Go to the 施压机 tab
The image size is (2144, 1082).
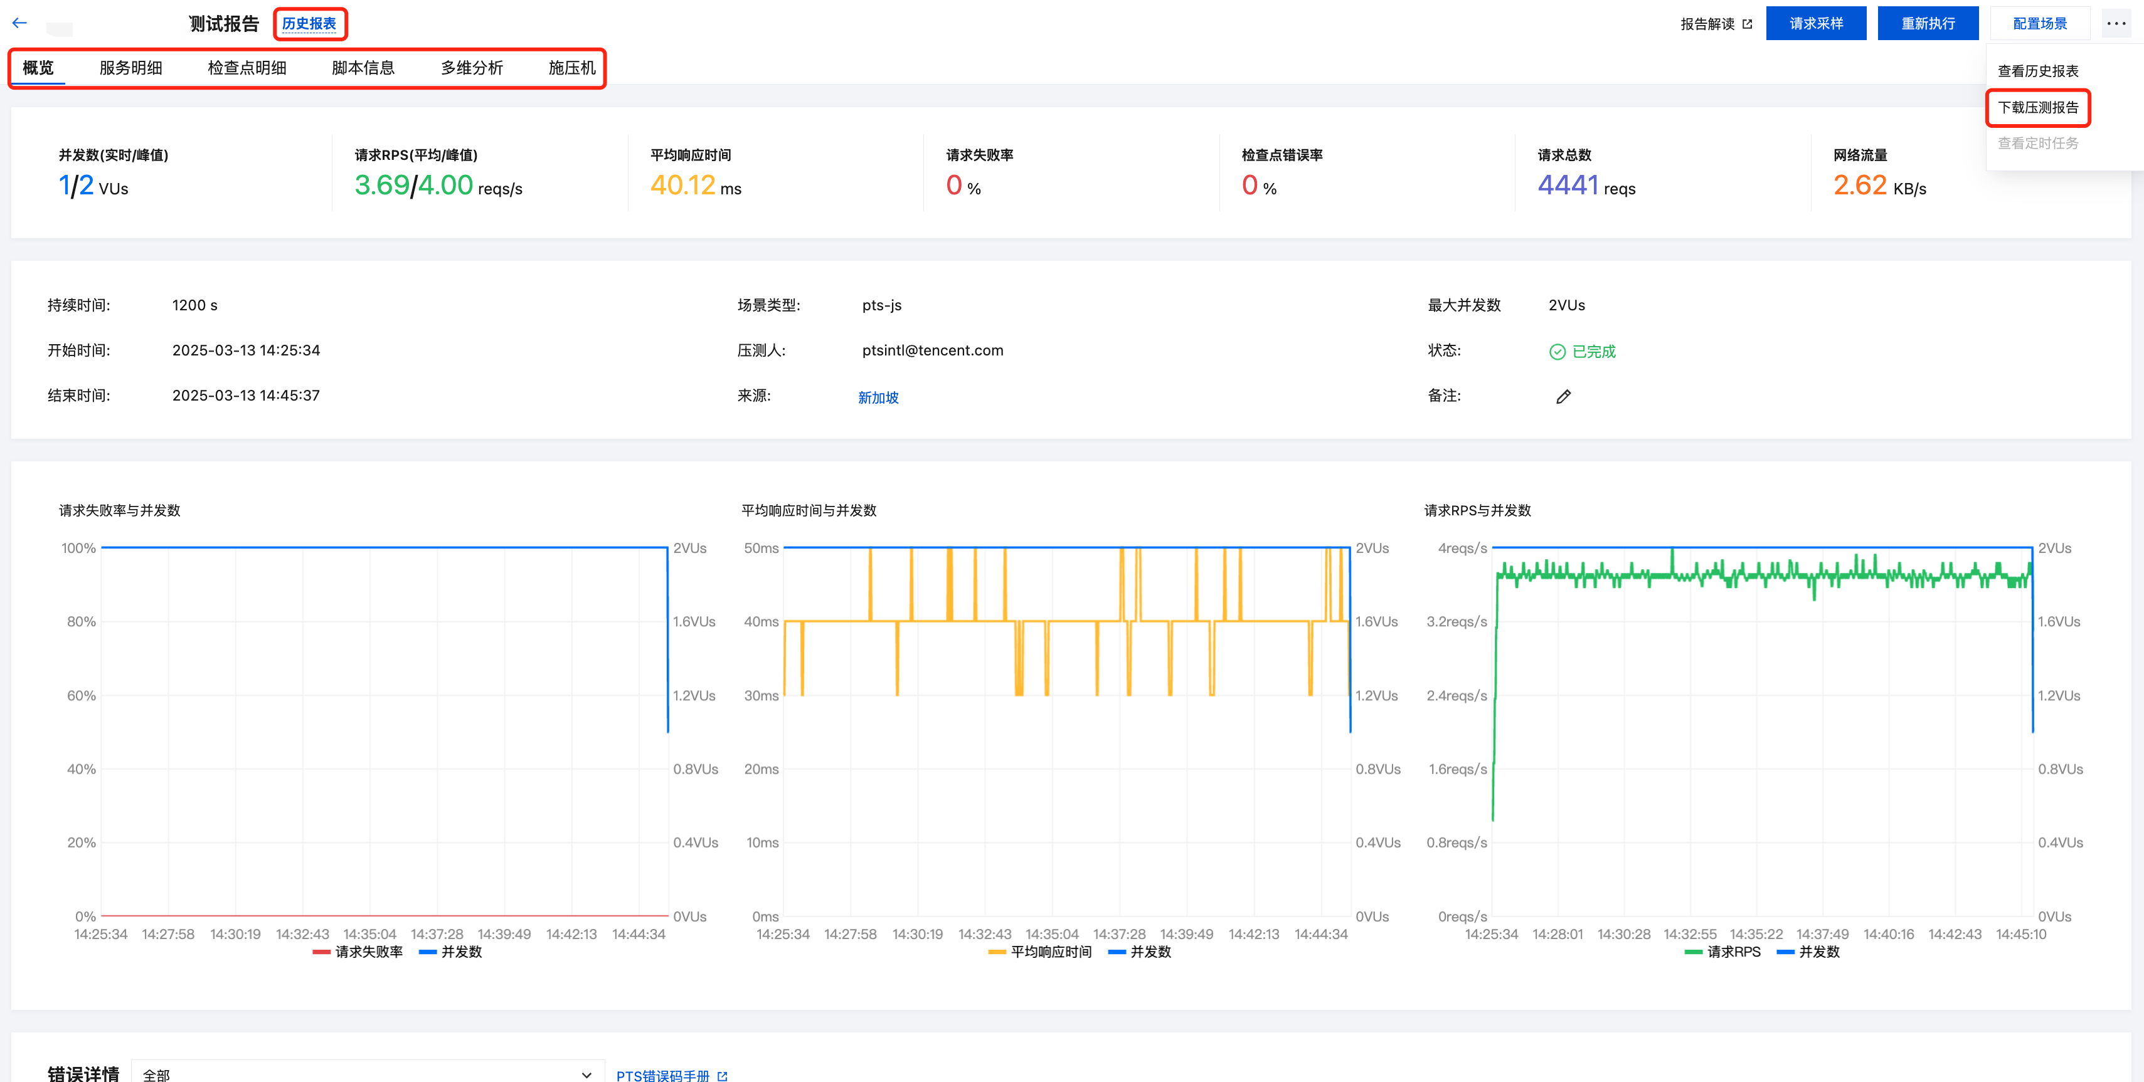[572, 68]
